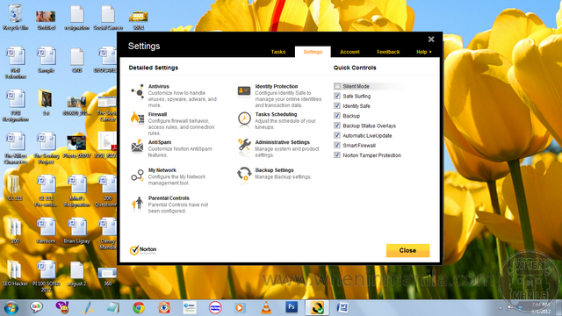The width and height of the screenshot is (562, 316).
Task: Select the CL 111 folder on desktop
Action: click(15, 187)
